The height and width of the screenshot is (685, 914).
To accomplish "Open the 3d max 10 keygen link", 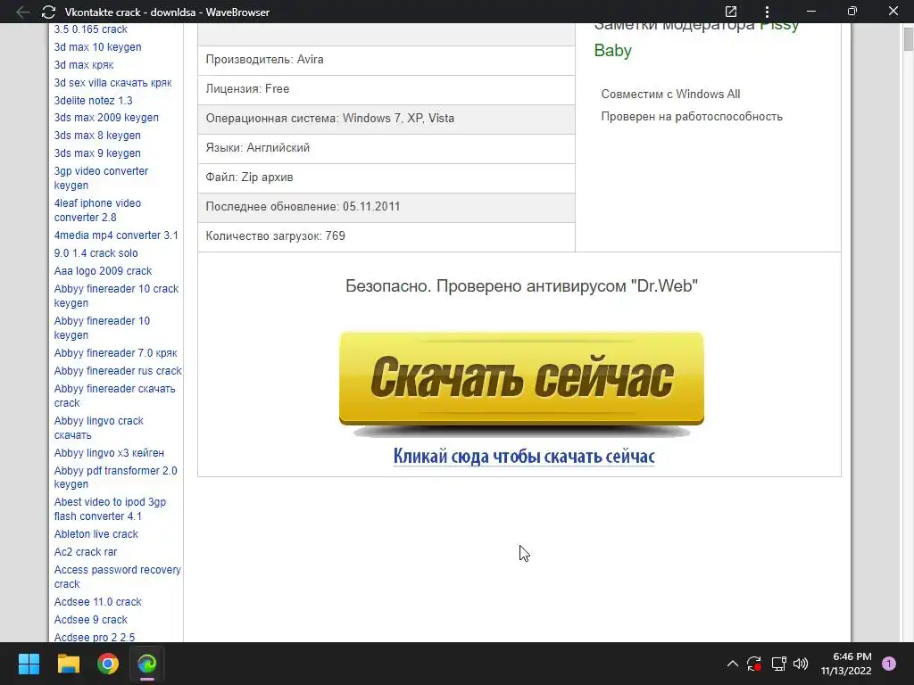I will tap(97, 47).
